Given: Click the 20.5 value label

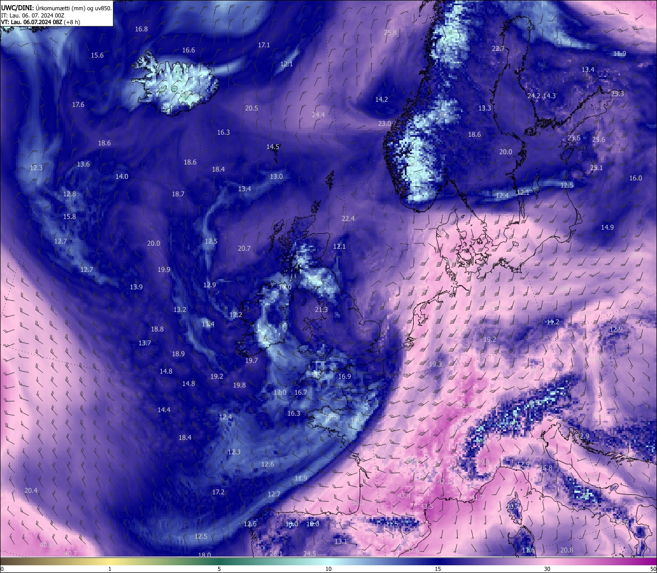Looking at the screenshot, I should point(252,108).
